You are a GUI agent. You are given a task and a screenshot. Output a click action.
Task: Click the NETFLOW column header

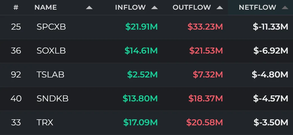258,7
